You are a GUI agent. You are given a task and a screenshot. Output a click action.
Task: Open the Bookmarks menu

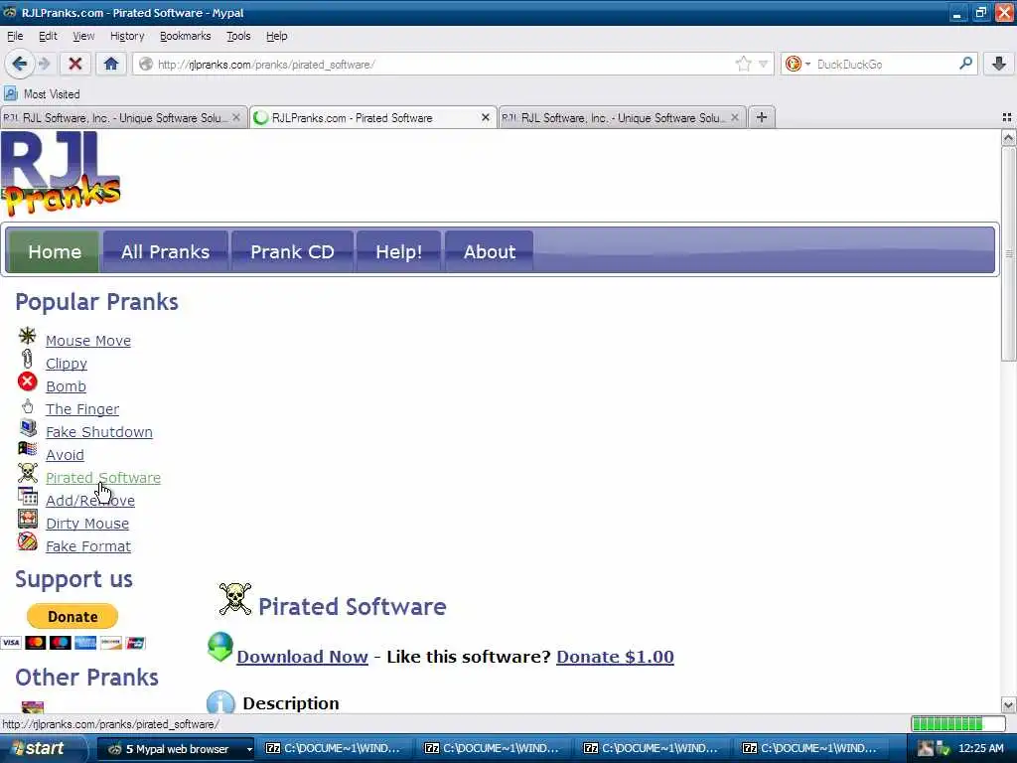186,36
